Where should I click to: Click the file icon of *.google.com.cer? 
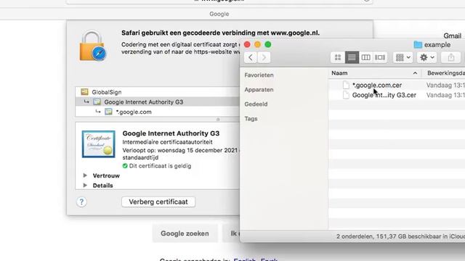pyautogui.click(x=346, y=86)
